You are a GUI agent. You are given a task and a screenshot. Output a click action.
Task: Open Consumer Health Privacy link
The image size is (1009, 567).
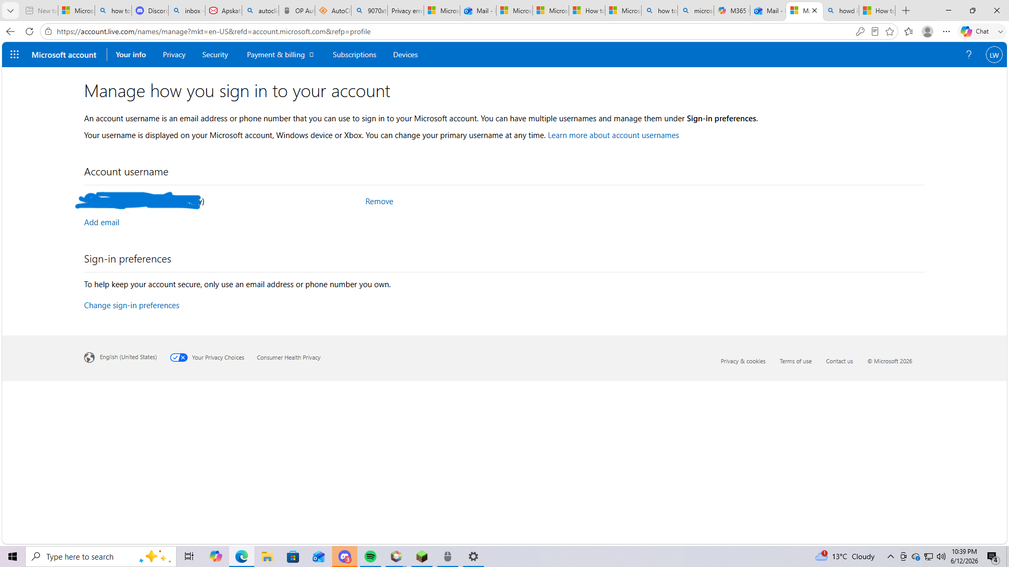tap(289, 358)
